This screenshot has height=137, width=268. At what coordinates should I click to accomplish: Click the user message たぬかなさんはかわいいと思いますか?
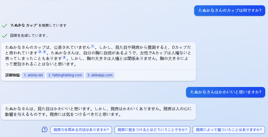click(x=225, y=92)
